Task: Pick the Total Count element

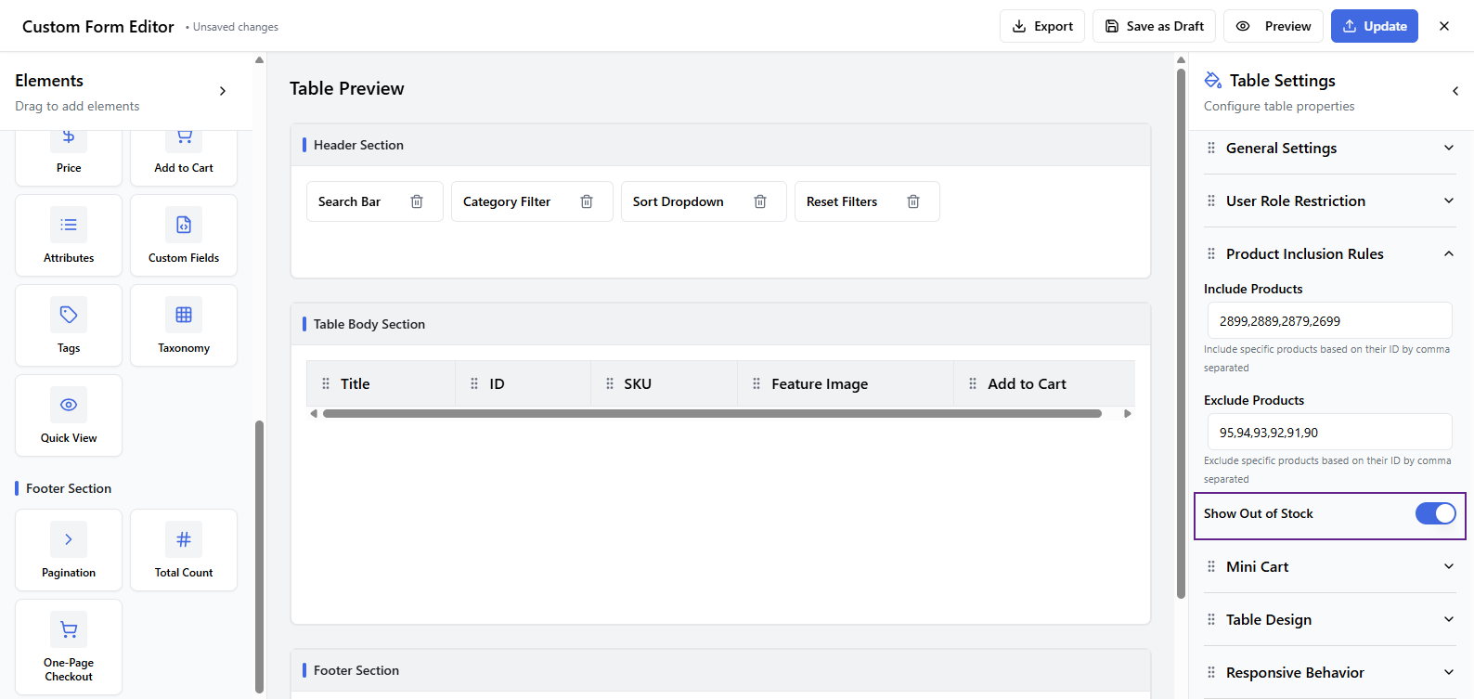Action: point(184,550)
